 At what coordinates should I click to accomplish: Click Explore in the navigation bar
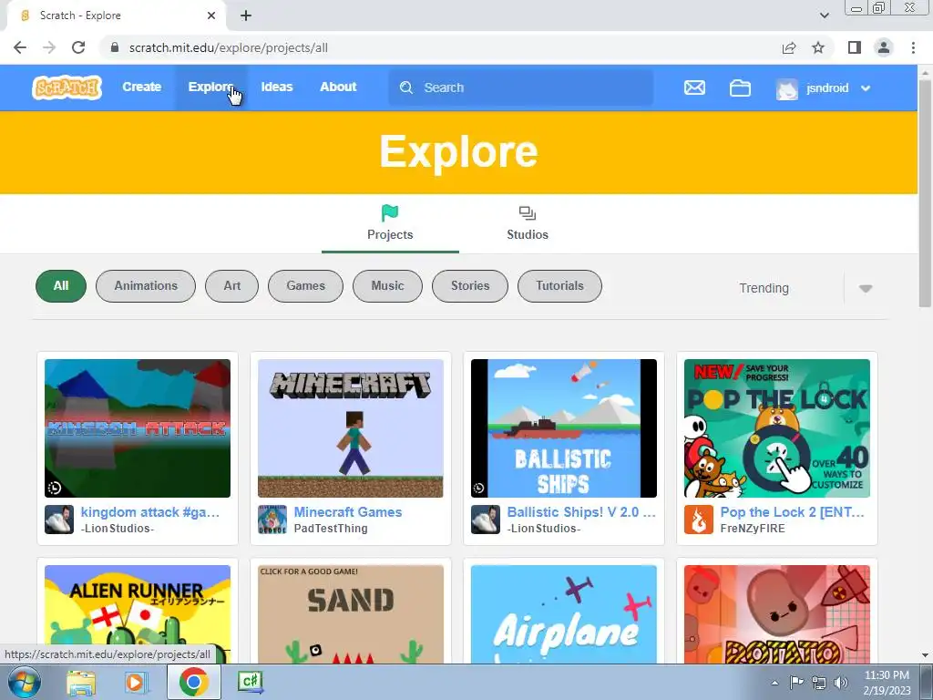click(x=210, y=87)
